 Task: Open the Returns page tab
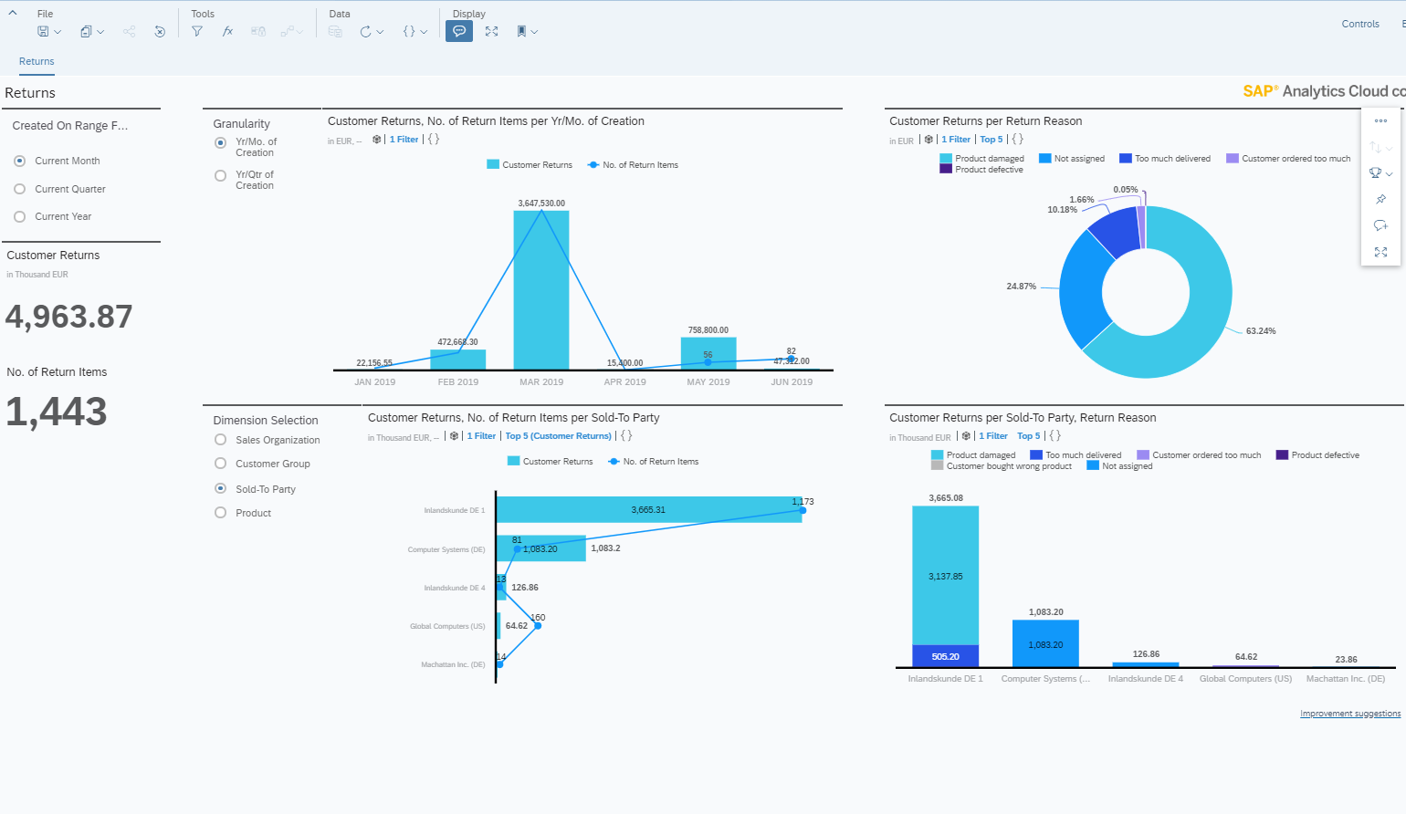click(37, 61)
